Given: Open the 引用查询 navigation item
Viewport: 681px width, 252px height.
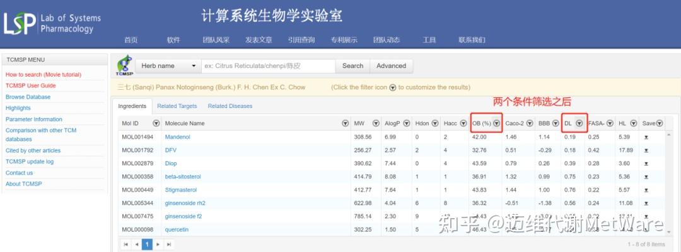Looking at the screenshot, I should coord(301,40).
